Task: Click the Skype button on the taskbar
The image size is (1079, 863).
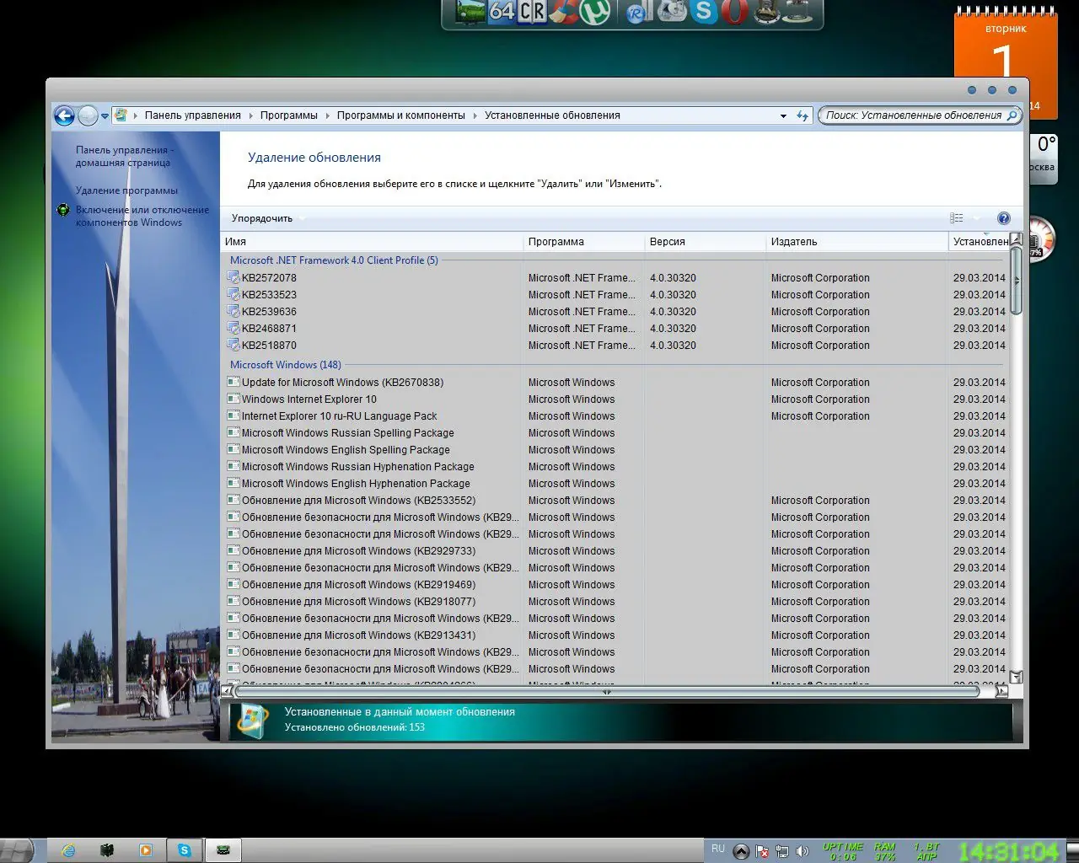Action: point(184,850)
